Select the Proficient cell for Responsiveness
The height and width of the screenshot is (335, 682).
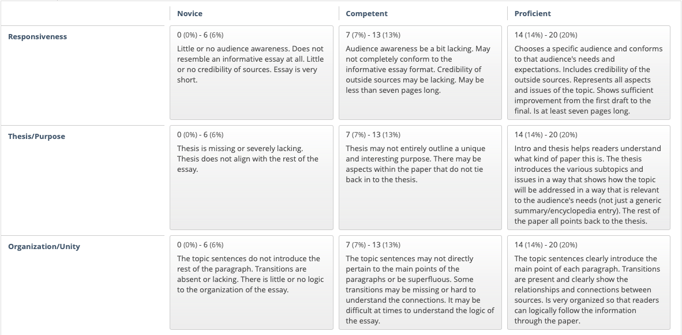(589, 73)
